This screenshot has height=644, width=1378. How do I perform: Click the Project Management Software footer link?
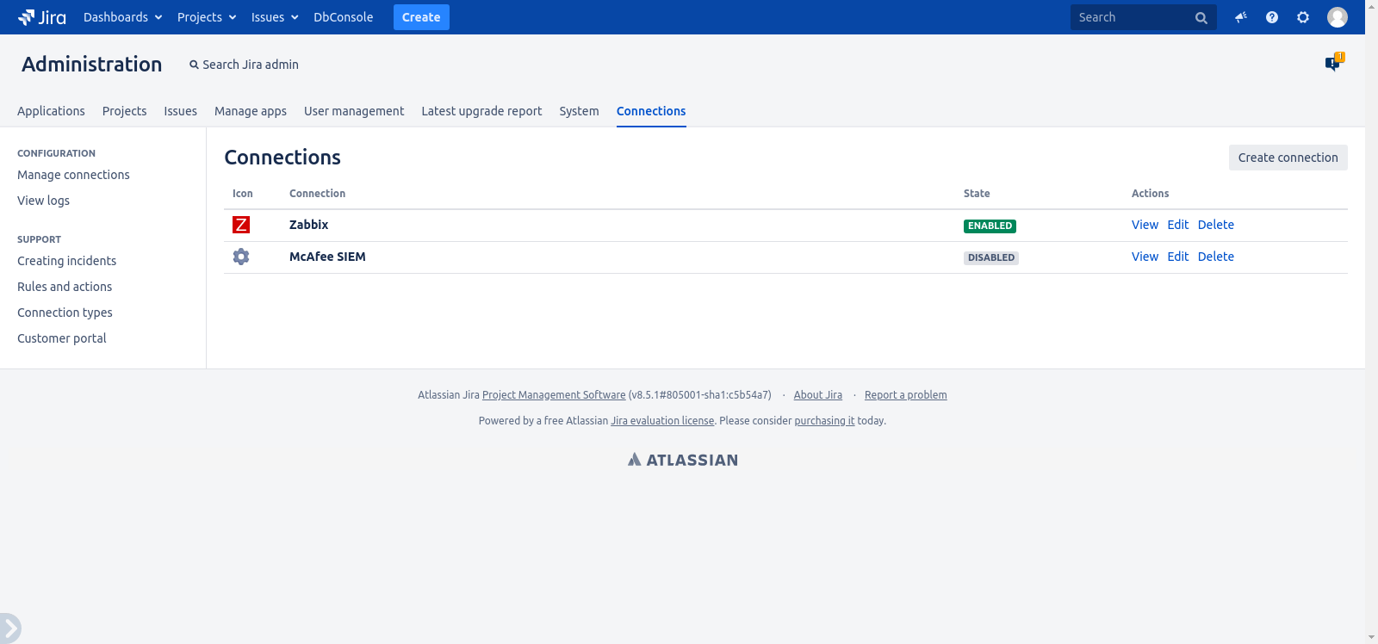click(554, 395)
